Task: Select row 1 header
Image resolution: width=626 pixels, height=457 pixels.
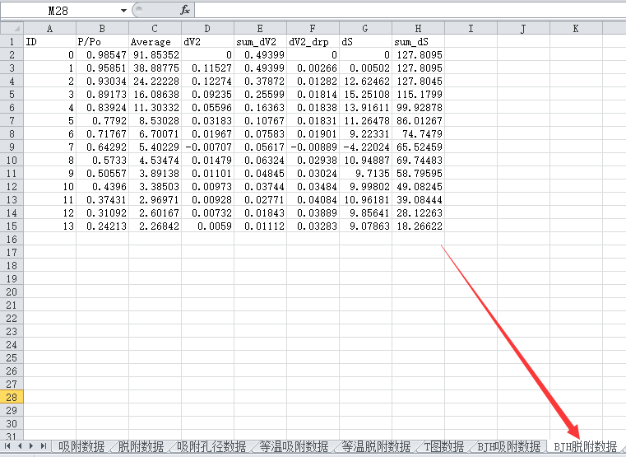Action: pos(12,41)
